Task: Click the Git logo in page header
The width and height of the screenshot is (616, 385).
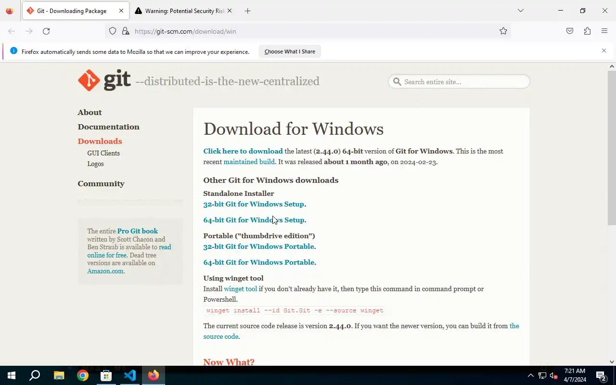Action: tap(104, 80)
